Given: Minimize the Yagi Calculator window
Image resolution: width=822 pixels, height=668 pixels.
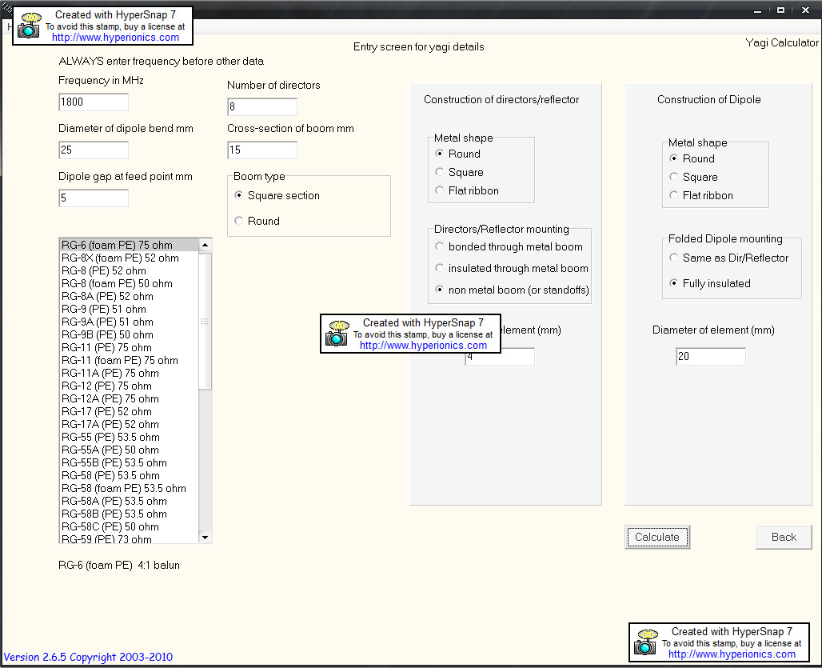Looking at the screenshot, I should click(757, 10).
